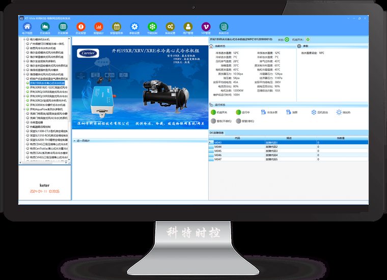387x280 pixels.
Task: Select 深蓝SL1308-CT tree item
Action: pyautogui.click(x=48, y=131)
